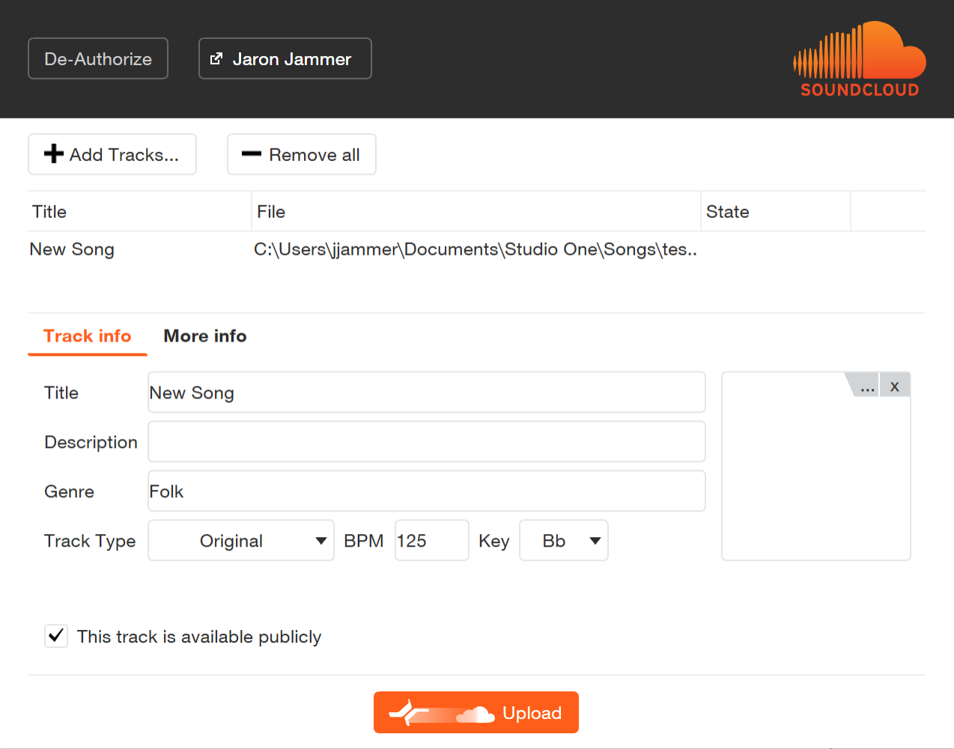Click the Title column header
Viewport: 954px width, 749px height.
139,211
